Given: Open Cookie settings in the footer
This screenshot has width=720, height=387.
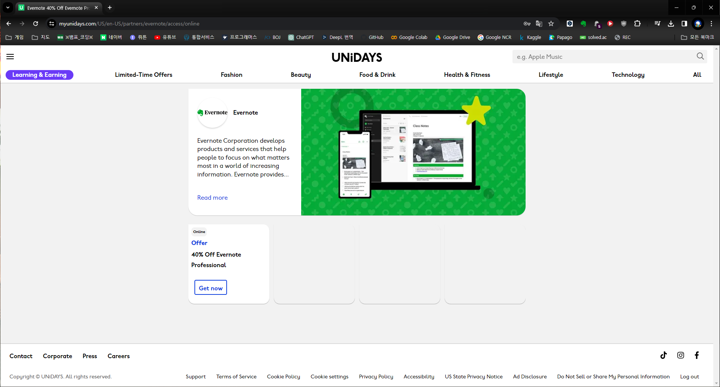Looking at the screenshot, I should point(329,377).
